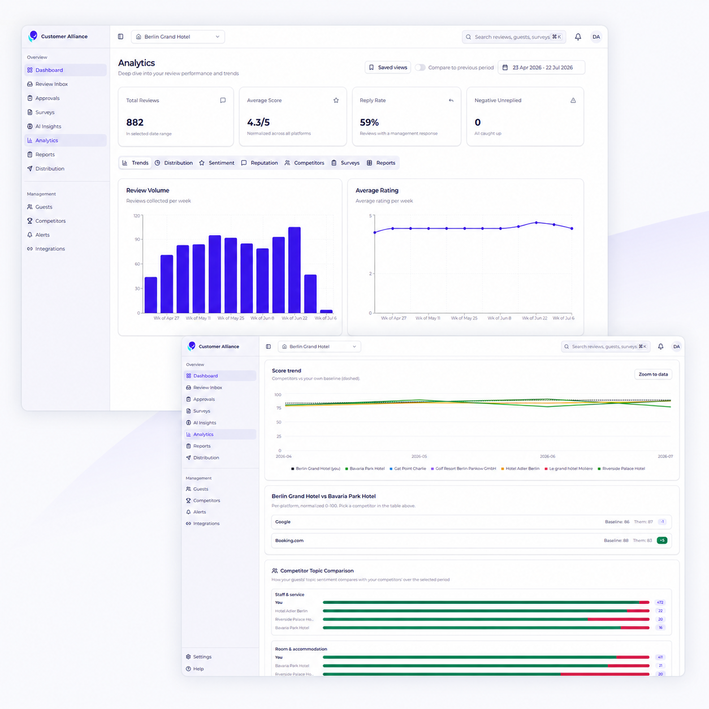Click the Total Reviews card comment icon

(x=223, y=100)
